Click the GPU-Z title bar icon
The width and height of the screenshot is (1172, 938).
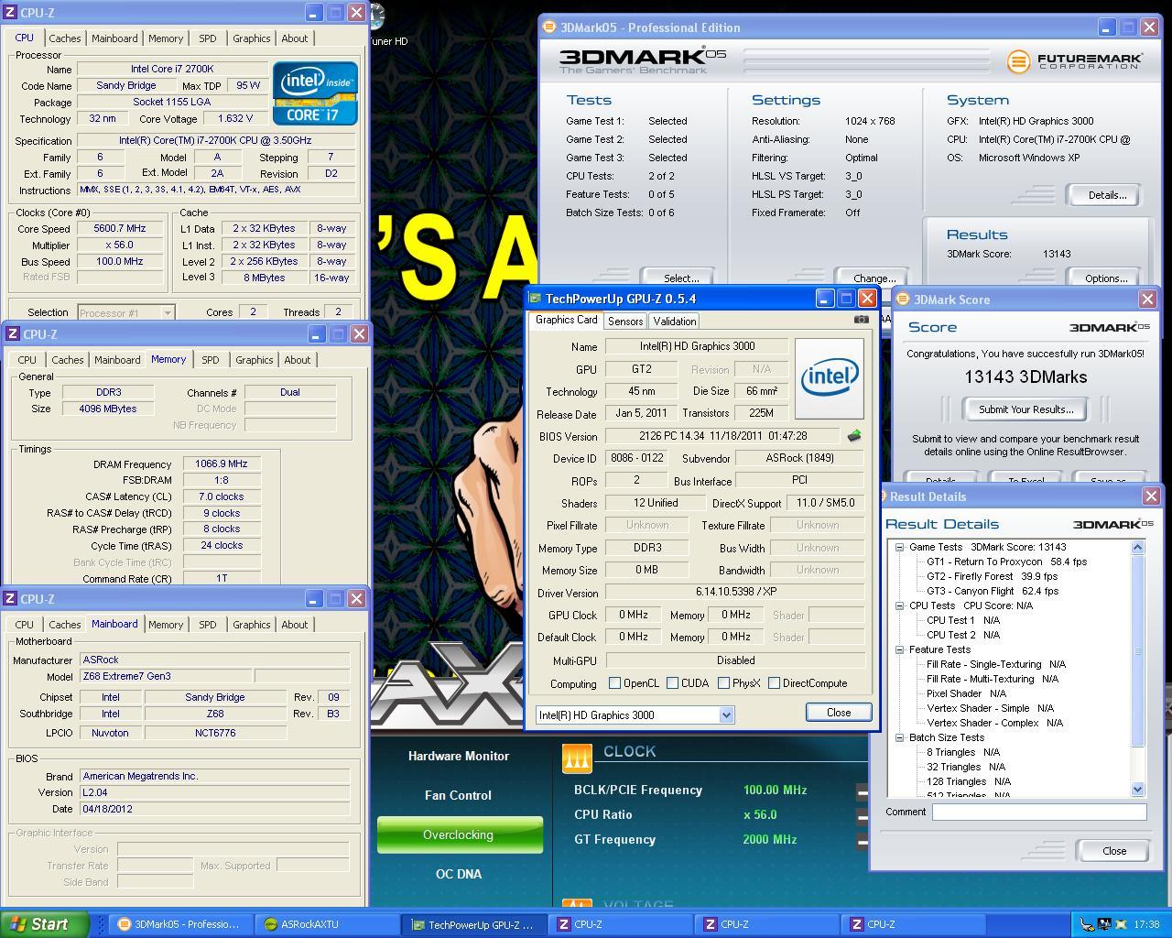(536, 299)
